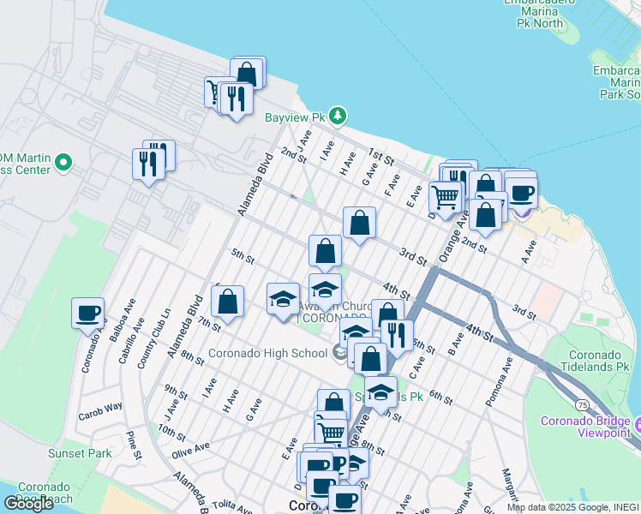Click the Bayview Pk label
This screenshot has height=514, width=641.
295,117
